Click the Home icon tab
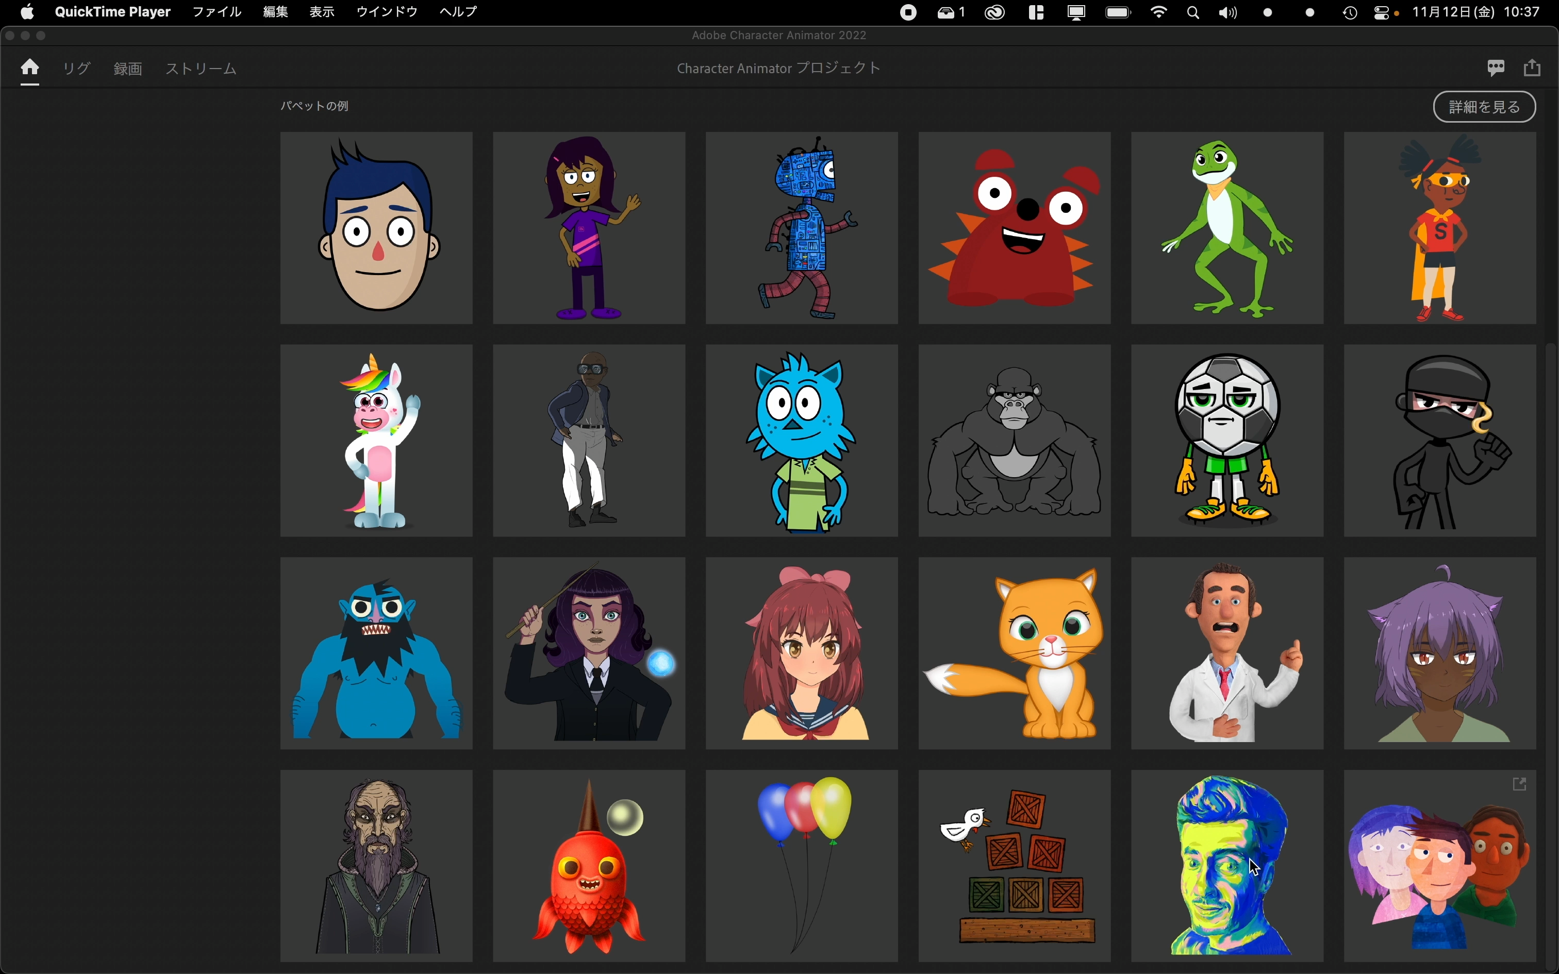The image size is (1559, 974). tap(29, 68)
